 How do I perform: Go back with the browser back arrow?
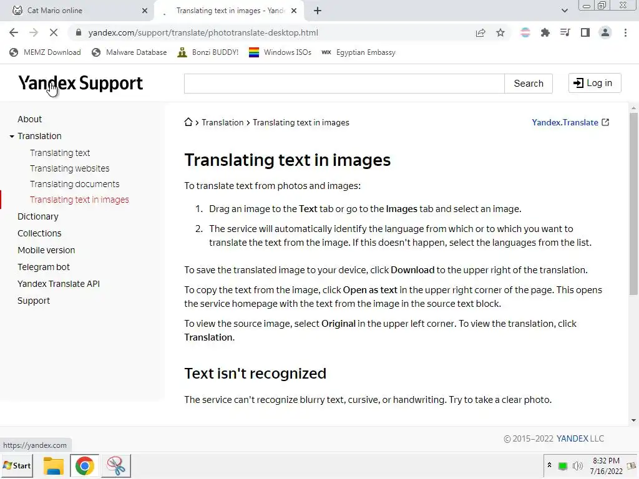14,32
